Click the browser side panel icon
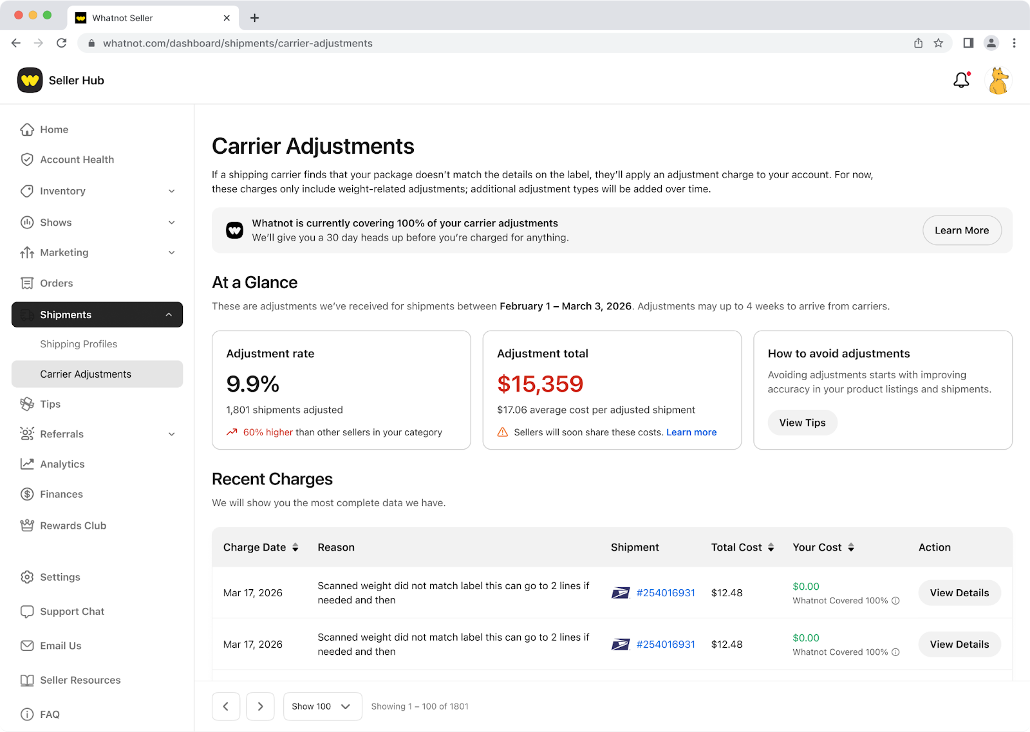The width and height of the screenshot is (1030, 732). [x=968, y=43]
